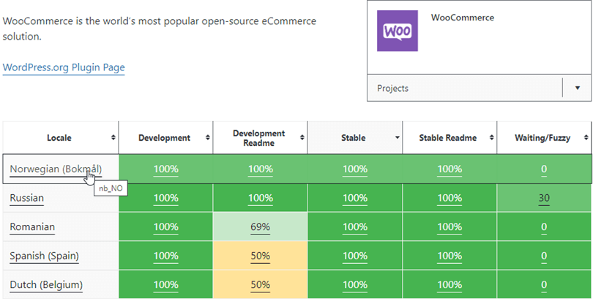
Task: Click Romanian Development Readme 69% cell
Action: 260,227
